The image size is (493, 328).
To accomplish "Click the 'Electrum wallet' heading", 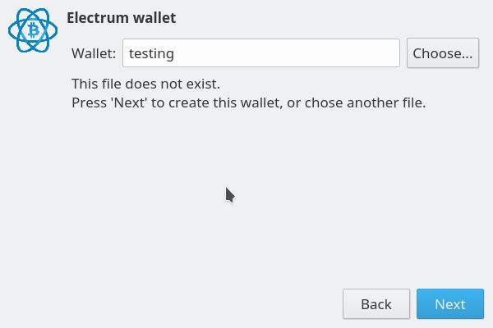I will tap(122, 17).
